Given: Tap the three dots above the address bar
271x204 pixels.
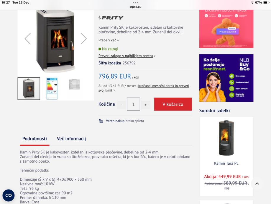Looking at the screenshot, I should coord(135,2).
